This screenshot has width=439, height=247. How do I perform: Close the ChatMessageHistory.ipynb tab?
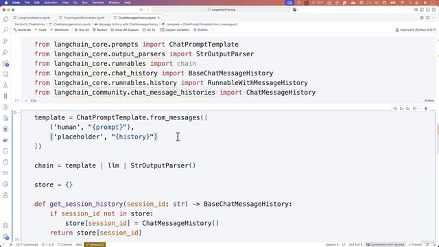point(158,18)
